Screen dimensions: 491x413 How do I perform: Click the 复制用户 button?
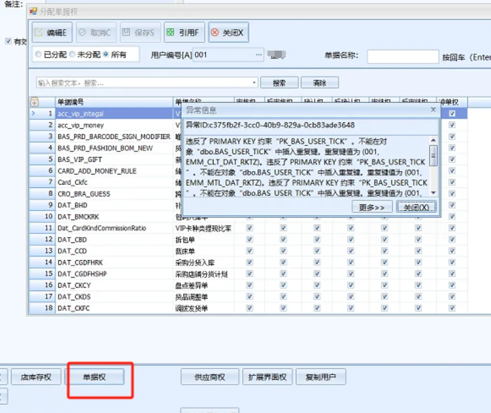click(x=320, y=377)
